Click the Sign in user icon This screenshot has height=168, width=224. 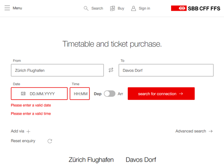133,8
